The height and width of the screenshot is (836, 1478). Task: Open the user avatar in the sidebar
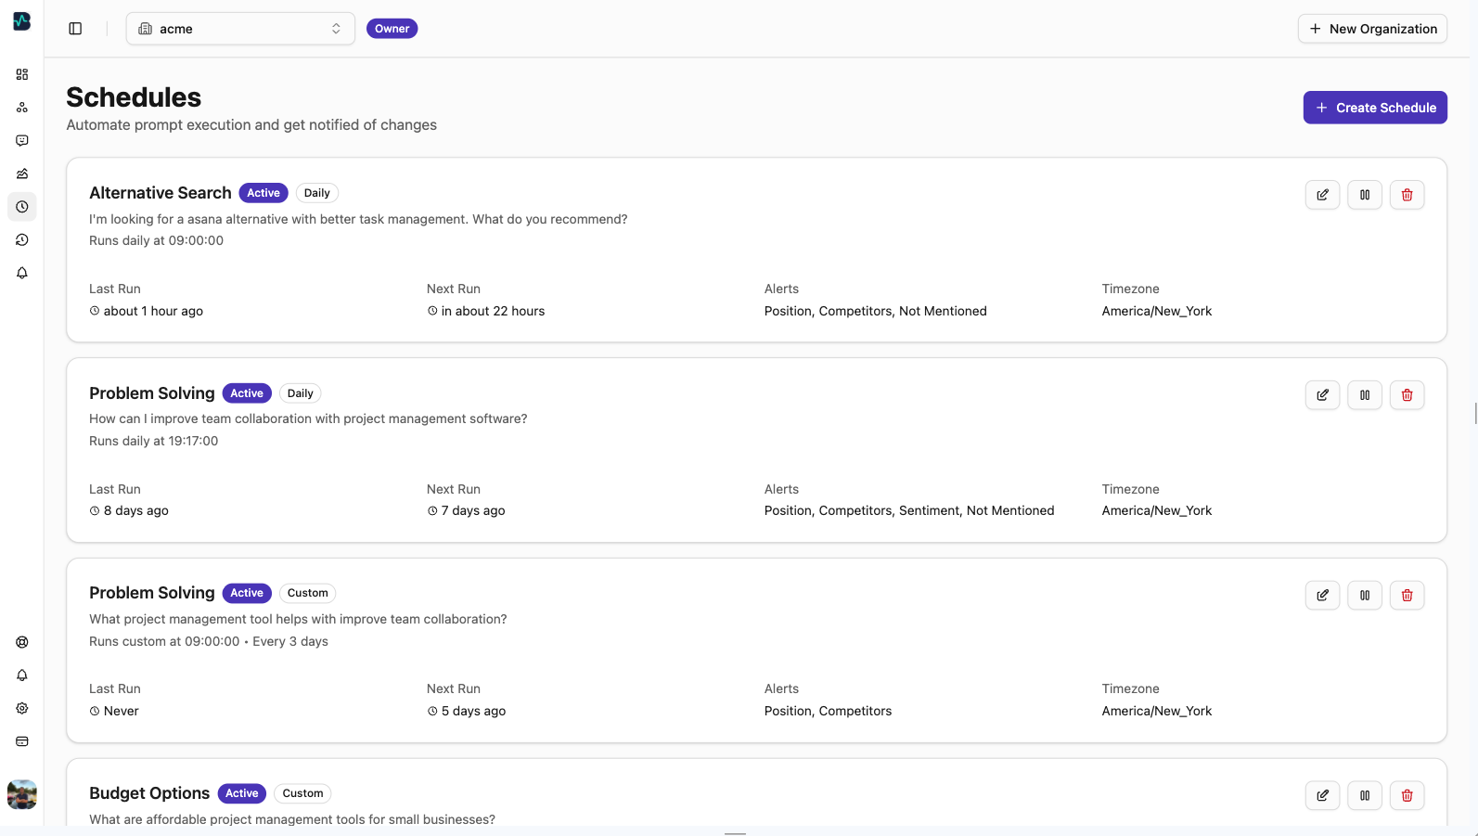tap(22, 794)
